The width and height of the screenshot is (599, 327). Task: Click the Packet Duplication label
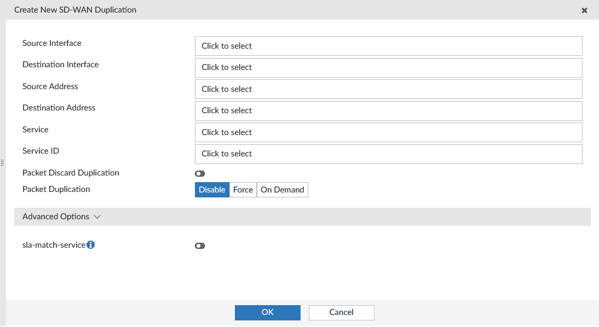pyautogui.click(x=56, y=189)
